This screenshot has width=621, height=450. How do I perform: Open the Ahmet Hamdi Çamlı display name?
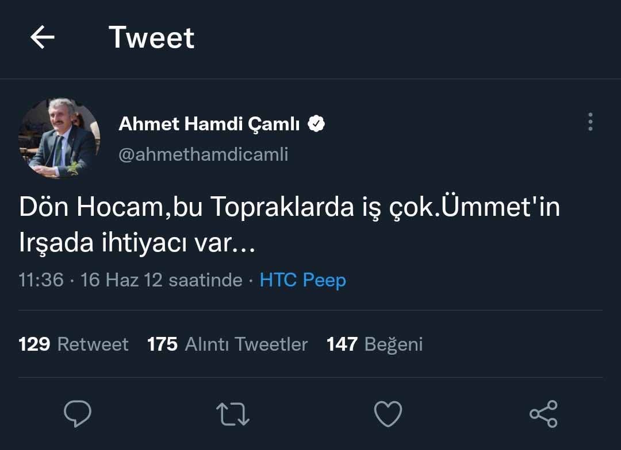pyautogui.click(x=209, y=123)
